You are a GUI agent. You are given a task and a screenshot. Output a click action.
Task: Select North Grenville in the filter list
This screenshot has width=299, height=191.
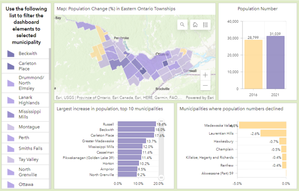[25, 172]
